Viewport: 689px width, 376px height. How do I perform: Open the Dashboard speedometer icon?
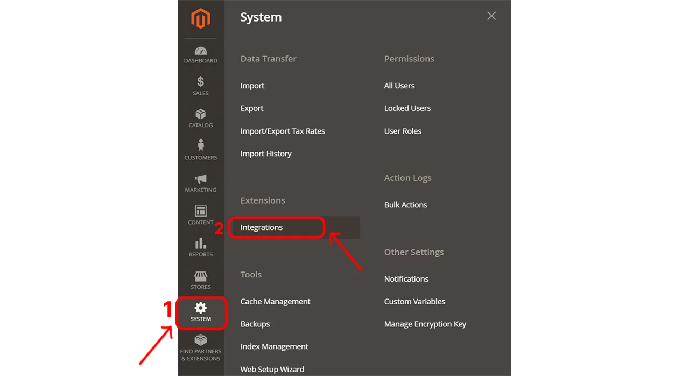click(200, 51)
